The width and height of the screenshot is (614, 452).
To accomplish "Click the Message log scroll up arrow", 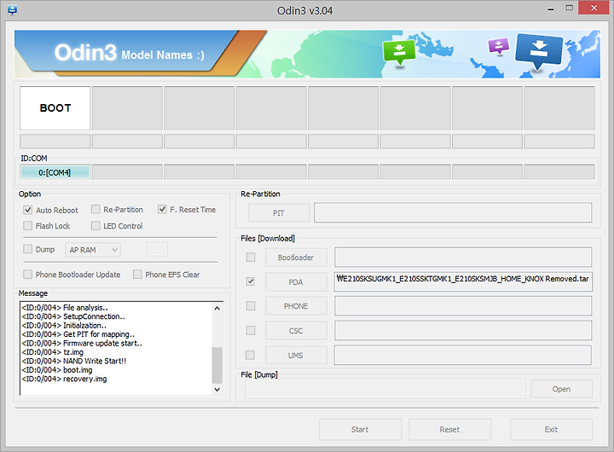I will point(217,308).
